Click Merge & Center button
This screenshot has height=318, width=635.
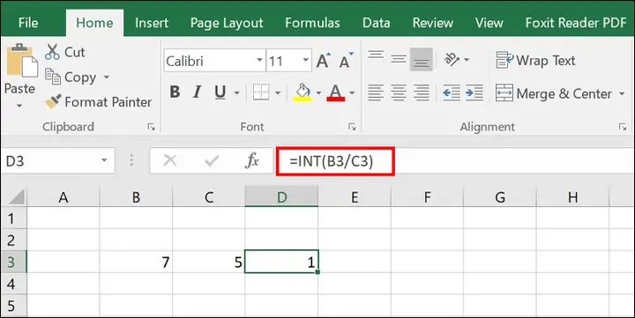tap(554, 93)
